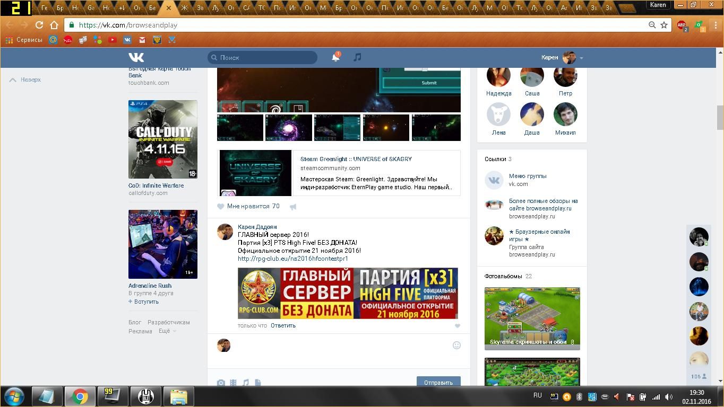The height and width of the screenshot is (407, 724).
Task: Bookmark page with star icon
Action: point(663,25)
